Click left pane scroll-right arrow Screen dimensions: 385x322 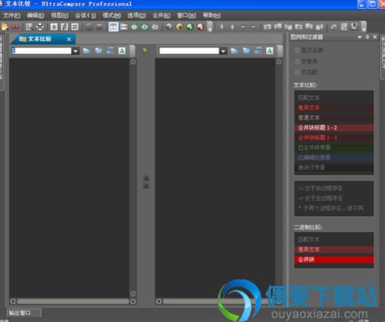(133, 301)
